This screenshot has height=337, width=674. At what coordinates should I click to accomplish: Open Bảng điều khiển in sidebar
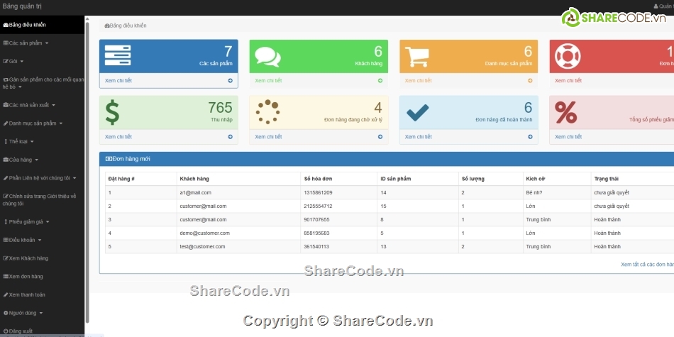[42, 25]
